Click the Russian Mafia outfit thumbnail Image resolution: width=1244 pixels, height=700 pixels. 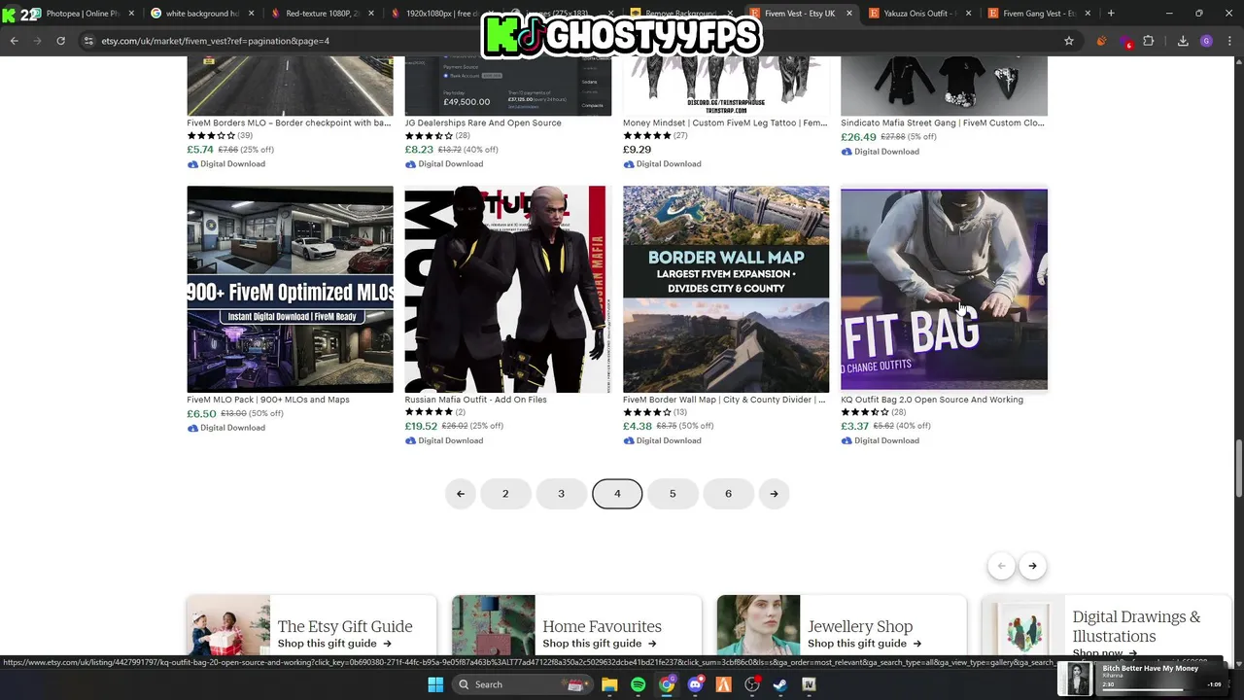[508, 289]
